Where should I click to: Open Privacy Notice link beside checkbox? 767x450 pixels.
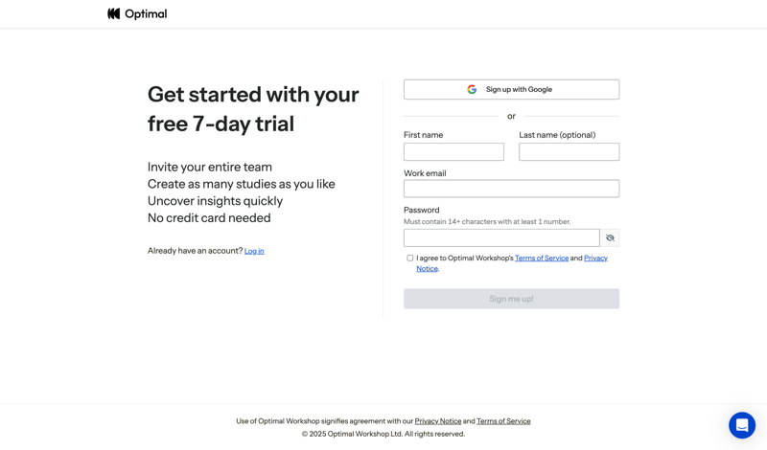click(x=595, y=258)
